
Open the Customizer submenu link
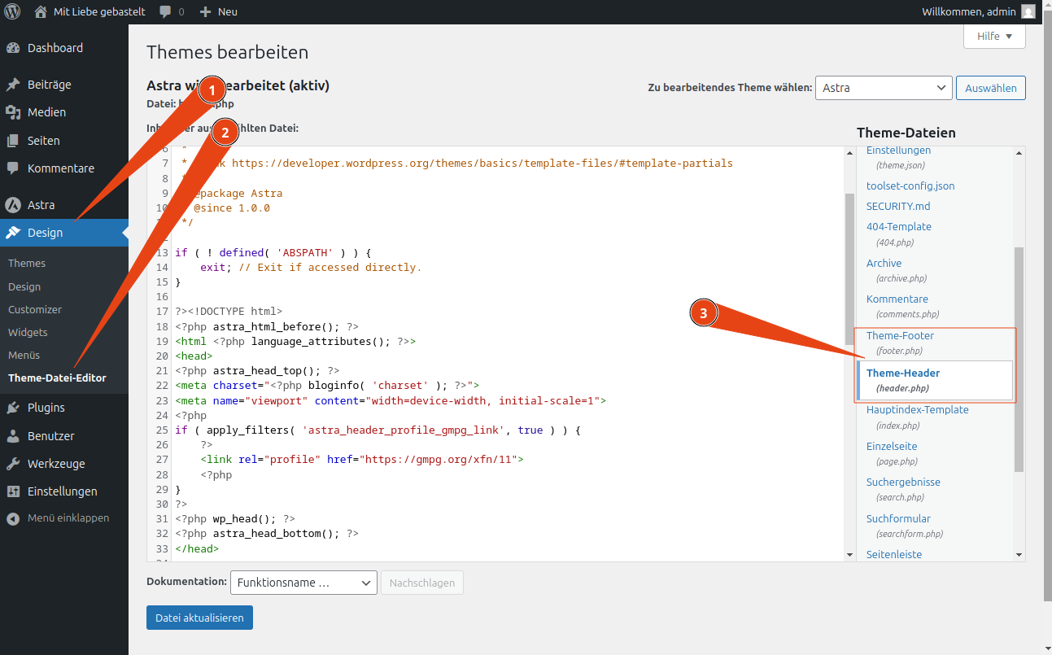[35, 309]
